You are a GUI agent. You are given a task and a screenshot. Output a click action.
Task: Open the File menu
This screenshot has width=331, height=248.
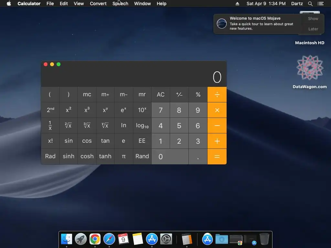[50, 4]
